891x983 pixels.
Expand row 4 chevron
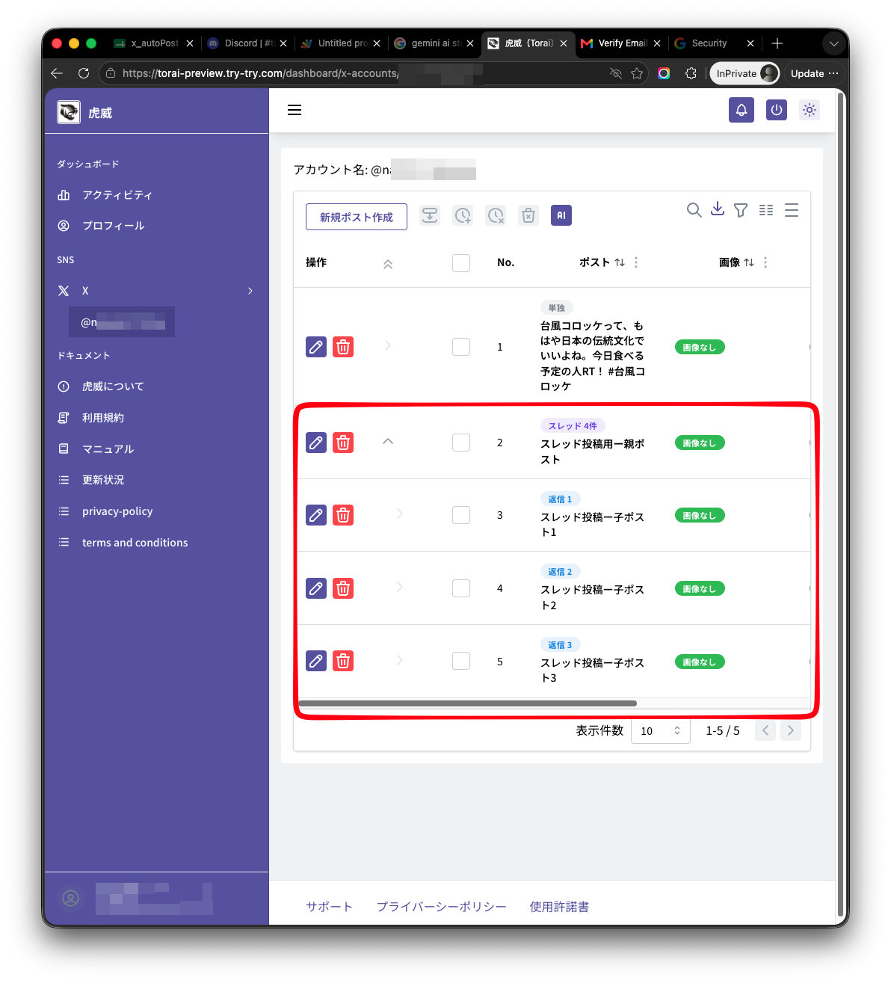click(x=400, y=587)
